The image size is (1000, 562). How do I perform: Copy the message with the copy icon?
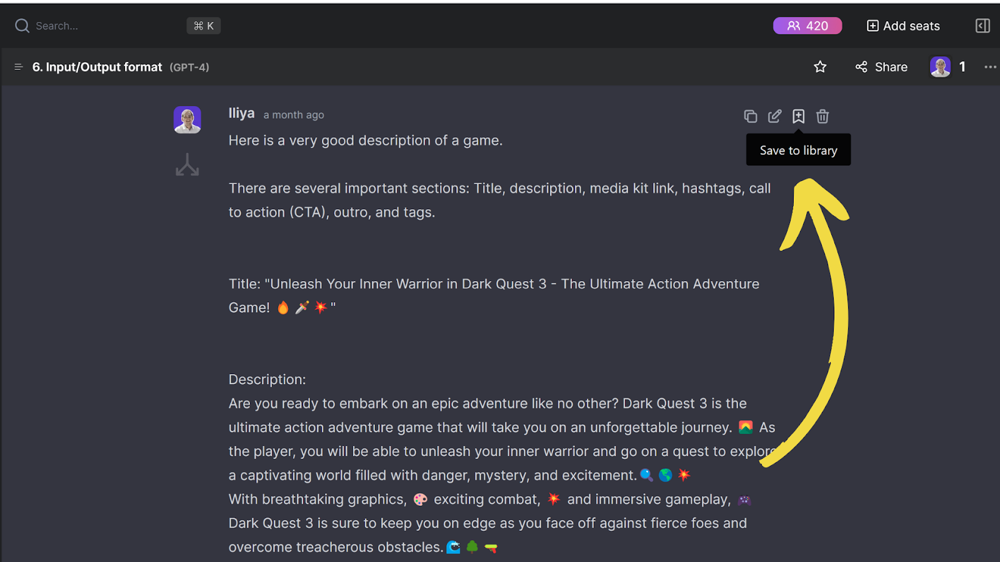[750, 116]
